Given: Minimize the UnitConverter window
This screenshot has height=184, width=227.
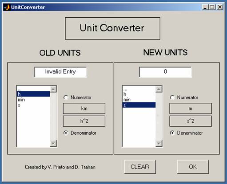Looking at the screenshot, I should point(205,7).
